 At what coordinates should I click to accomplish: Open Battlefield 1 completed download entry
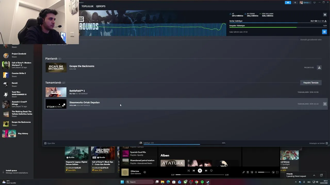pos(186,92)
